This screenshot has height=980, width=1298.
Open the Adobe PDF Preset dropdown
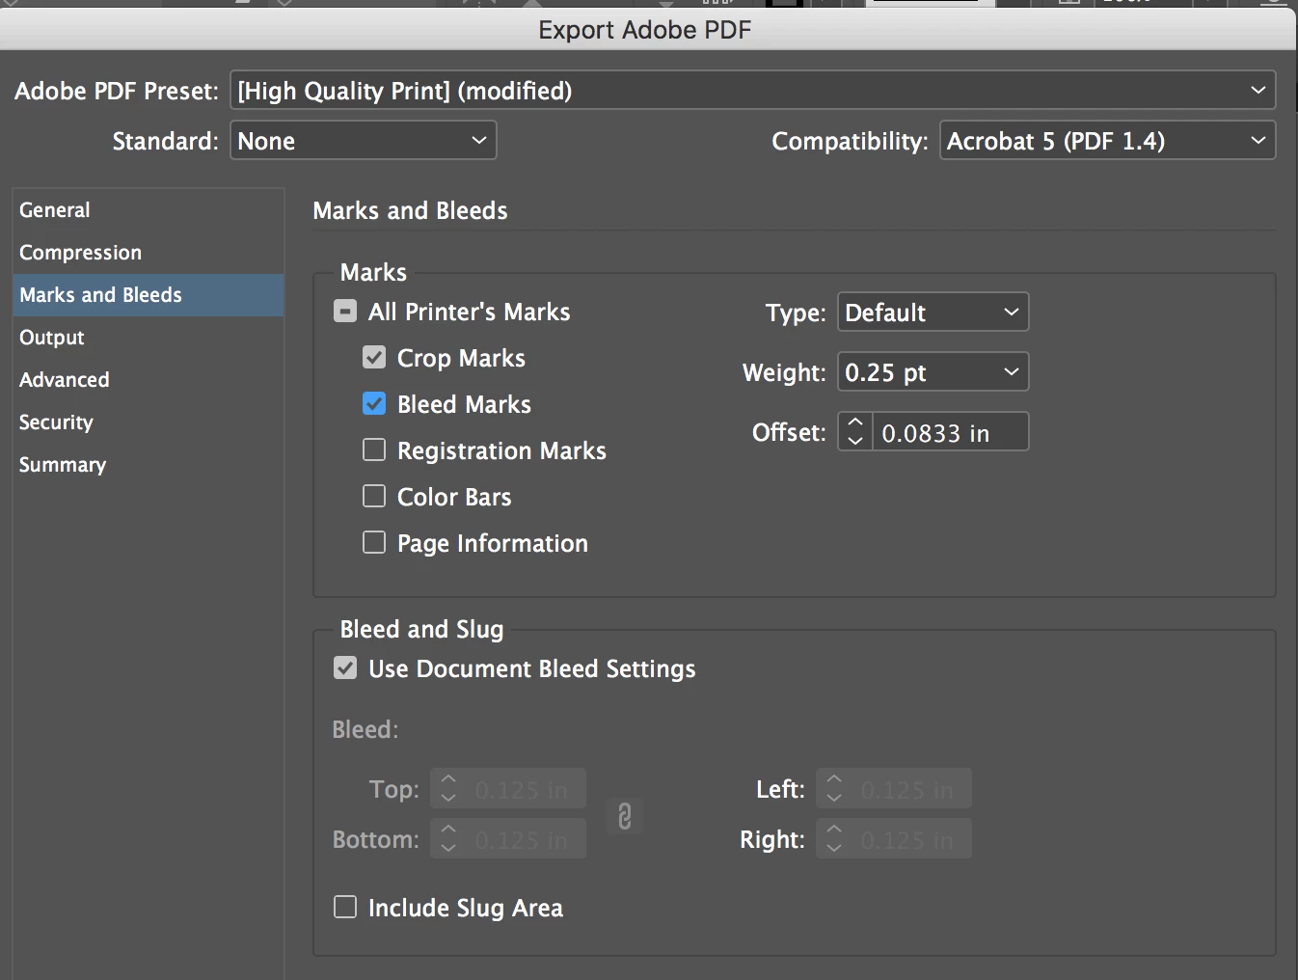[x=752, y=90]
